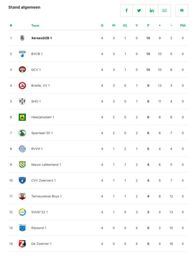The height and width of the screenshot is (256, 195).
Task: Click the De Zwerver club logo
Action: pos(22,244)
